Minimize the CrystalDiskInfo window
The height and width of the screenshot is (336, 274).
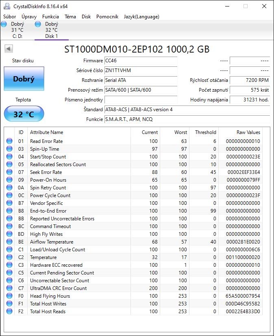227,6
